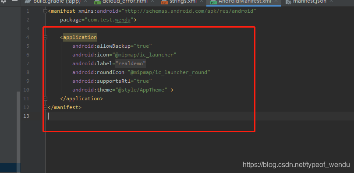354x173 pixels.
Task: Click line number 13 in the gutter
Action: click(x=26, y=116)
